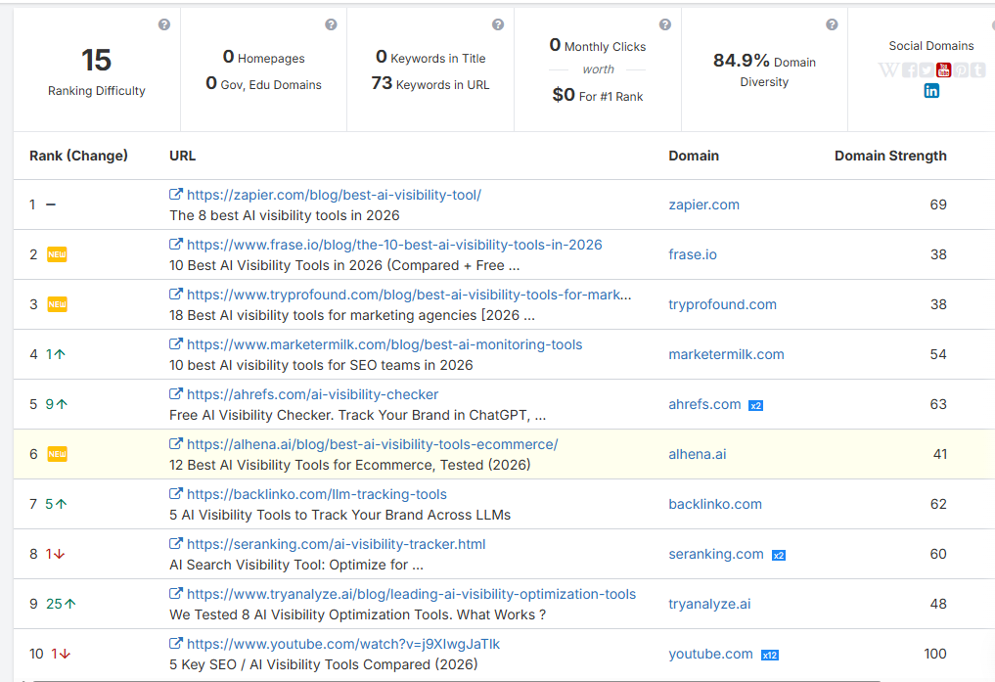Screen dimensions: 995x682
Task: Open the marketermilk.com best-ai-monitoring-tools URL
Action: (x=384, y=344)
